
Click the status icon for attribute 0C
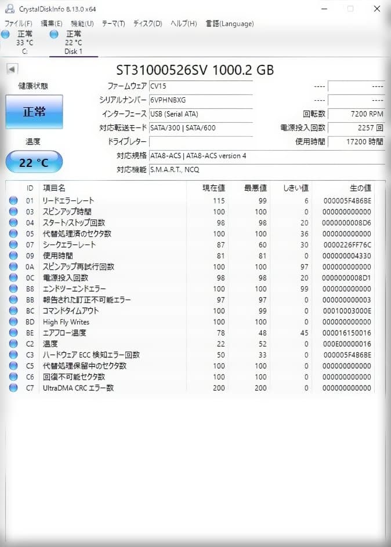coord(13,278)
